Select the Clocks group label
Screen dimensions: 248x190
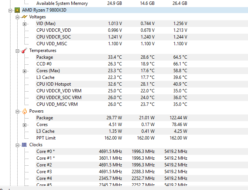tap(36, 145)
